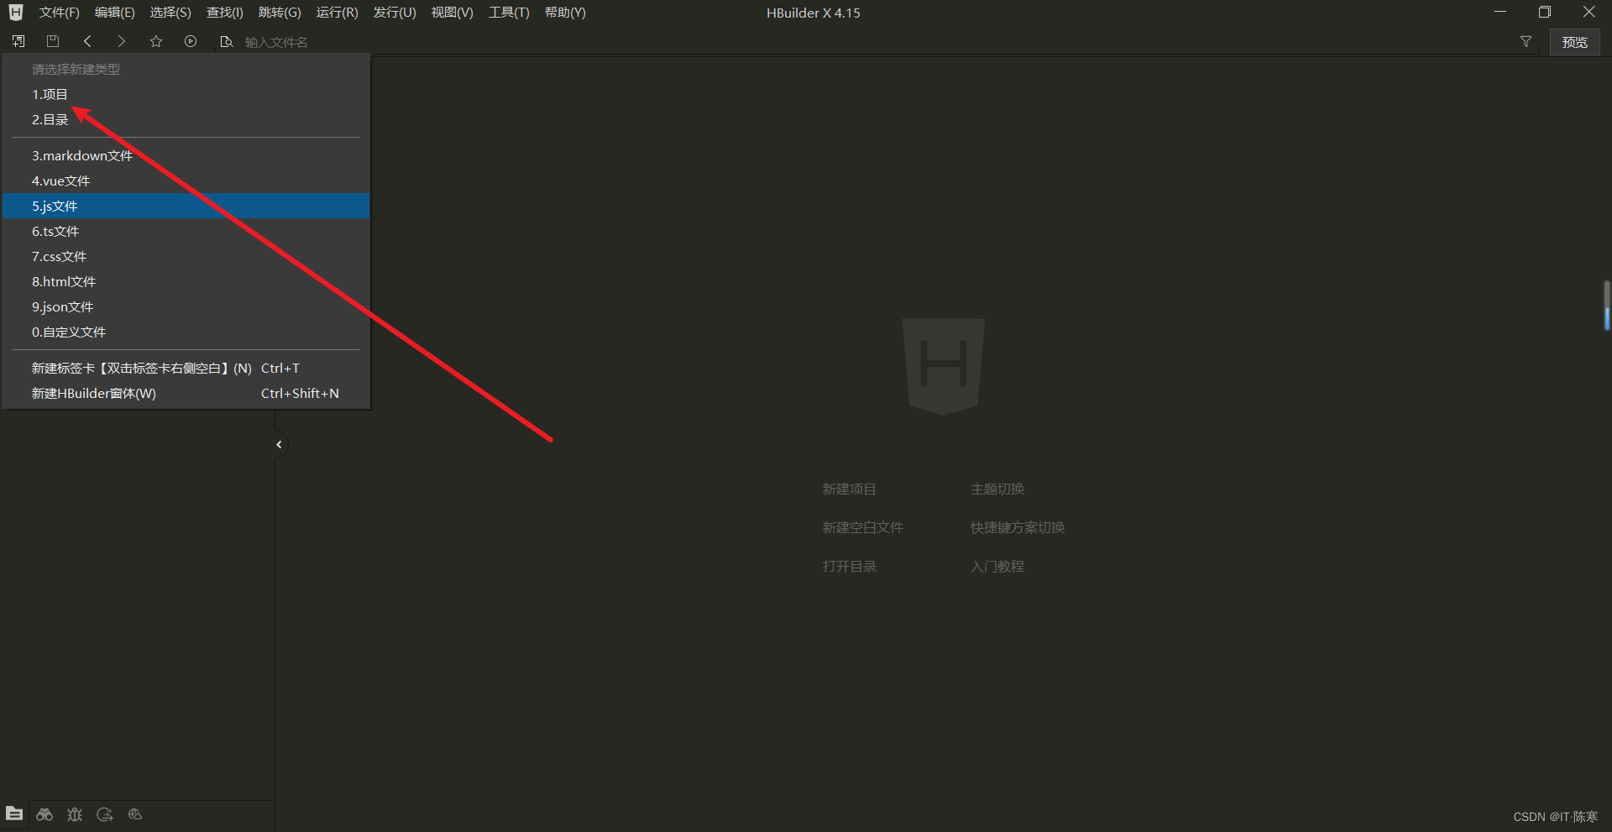1612x832 pixels.
Task: Click the HBuilder logo icon in title bar
Action: point(16,13)
